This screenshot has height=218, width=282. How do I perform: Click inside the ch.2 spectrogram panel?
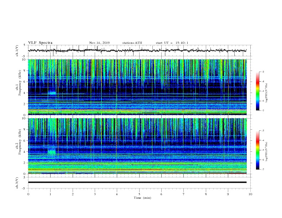137,146
